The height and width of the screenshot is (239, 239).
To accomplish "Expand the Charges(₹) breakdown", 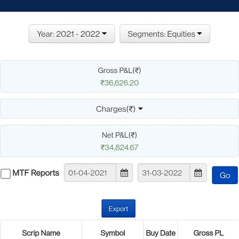I will pos(119,109).
